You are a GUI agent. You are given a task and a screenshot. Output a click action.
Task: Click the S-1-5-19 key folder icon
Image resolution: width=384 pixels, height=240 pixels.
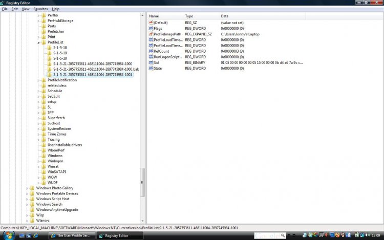pyautogui.click(x=49, y=53)
